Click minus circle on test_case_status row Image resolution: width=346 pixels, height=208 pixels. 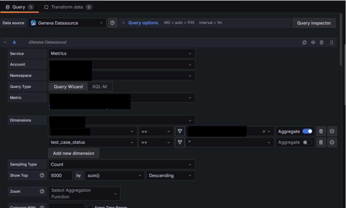332,142
